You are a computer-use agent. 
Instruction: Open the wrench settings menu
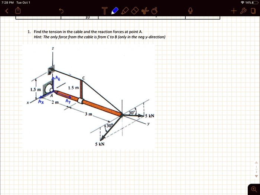tap(243, 11)
